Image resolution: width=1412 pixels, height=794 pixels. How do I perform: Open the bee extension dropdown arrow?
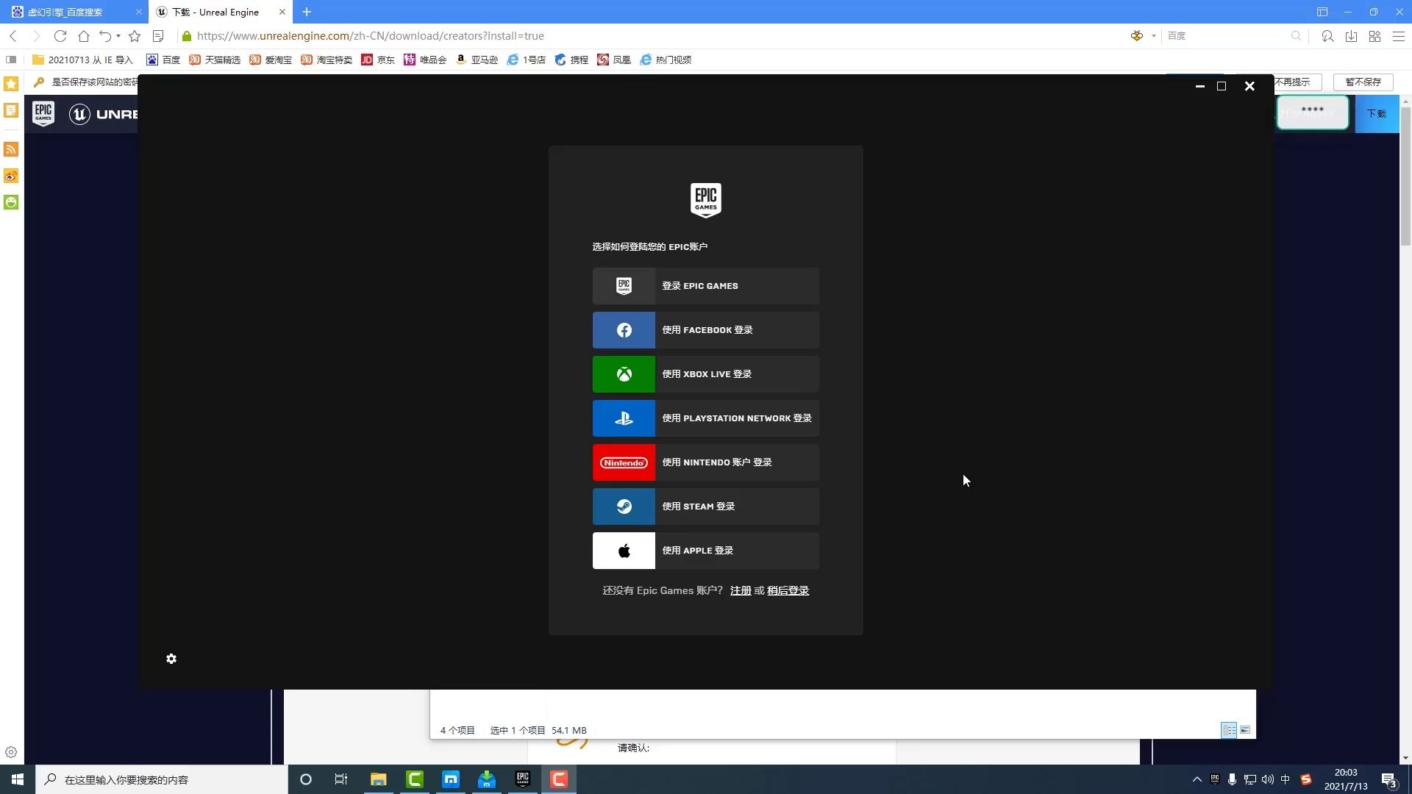(1152, 35)
